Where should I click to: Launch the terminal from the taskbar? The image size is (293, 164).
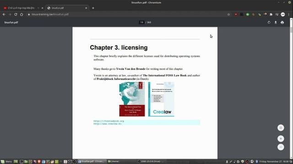22,161
